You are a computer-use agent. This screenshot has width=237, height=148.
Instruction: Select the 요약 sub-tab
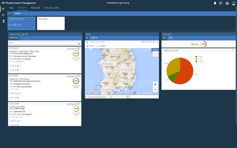[10, 13]
